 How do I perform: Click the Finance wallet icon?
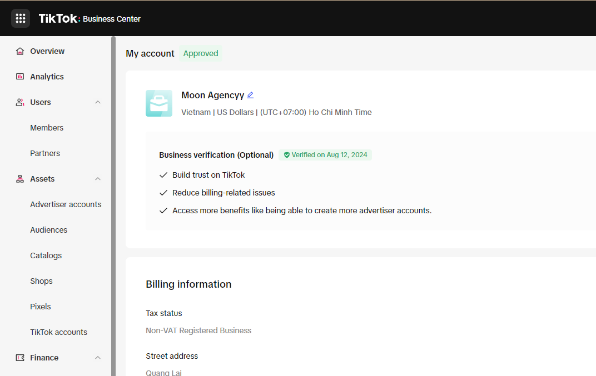pos(20,358)
